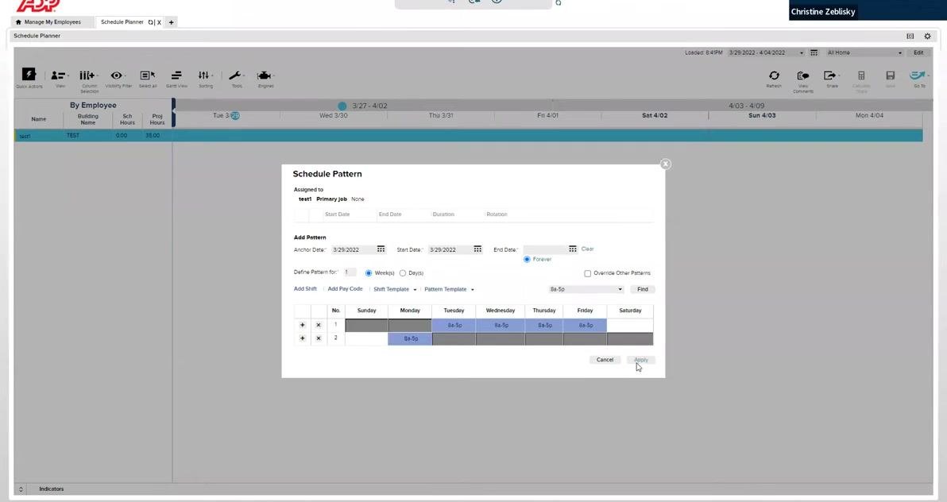Open the Start Date calendar picker

pos(477,249)
